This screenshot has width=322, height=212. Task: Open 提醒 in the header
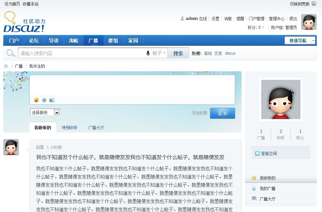[x=240, y=19]
